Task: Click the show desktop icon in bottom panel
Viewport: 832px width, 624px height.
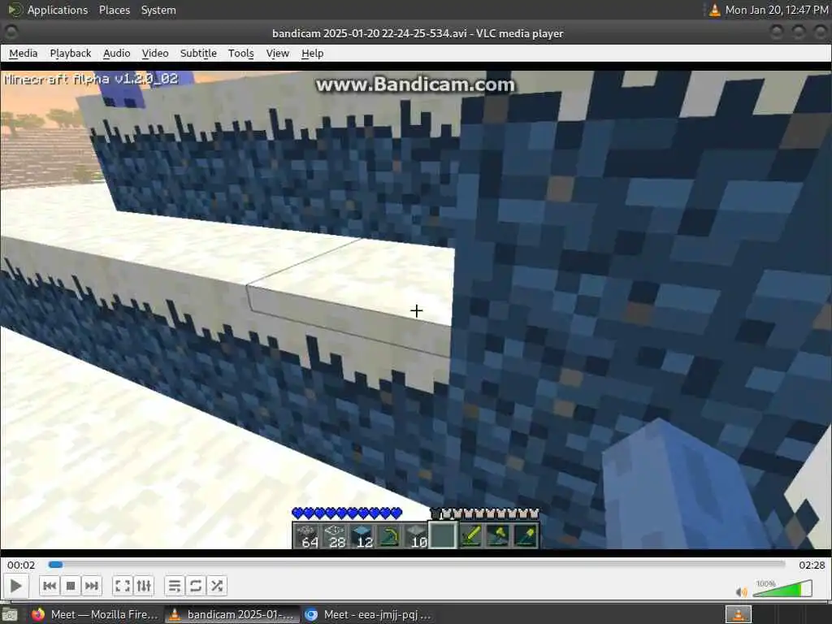Action: (10, 615)
